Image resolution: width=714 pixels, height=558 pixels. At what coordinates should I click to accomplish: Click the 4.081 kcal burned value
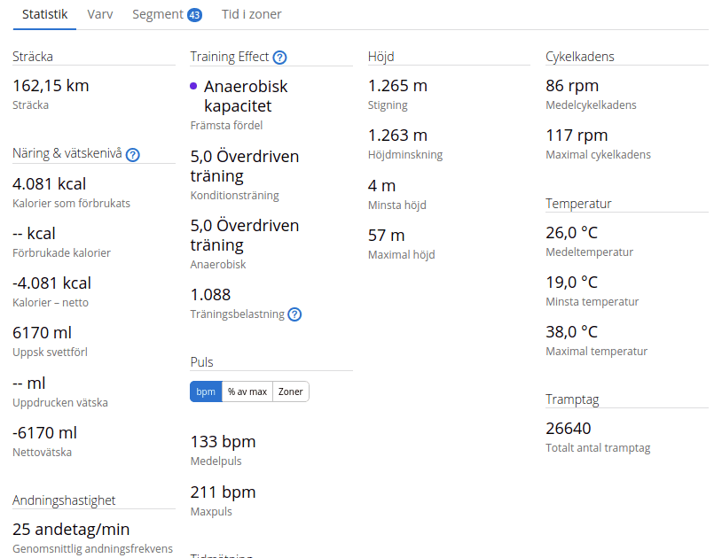tap(50, 184)
